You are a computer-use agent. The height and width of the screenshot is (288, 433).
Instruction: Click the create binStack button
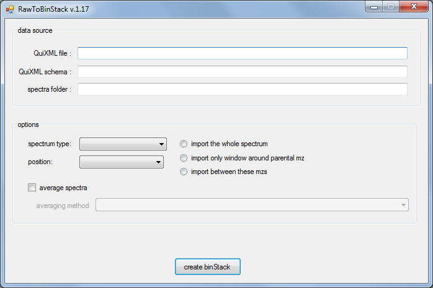[207, 267]
